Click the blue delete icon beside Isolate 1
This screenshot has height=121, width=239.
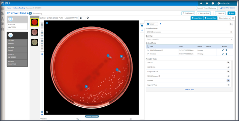(x=160, y=24)
